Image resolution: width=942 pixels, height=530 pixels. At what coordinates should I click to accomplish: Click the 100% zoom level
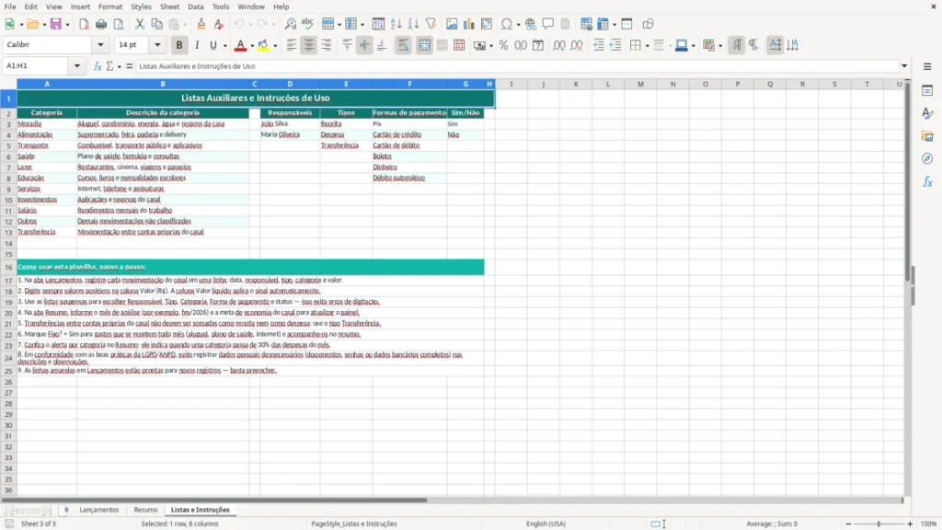[928, 524]
